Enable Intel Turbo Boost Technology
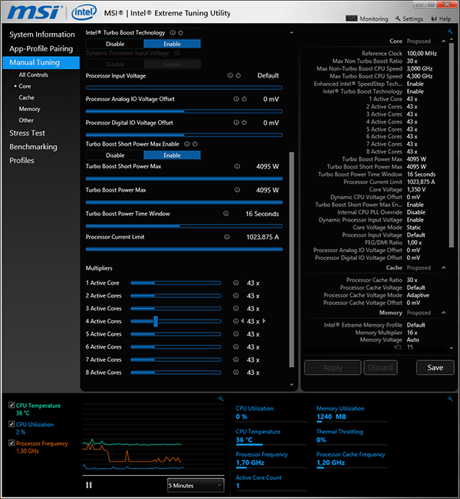 (172, 44)
